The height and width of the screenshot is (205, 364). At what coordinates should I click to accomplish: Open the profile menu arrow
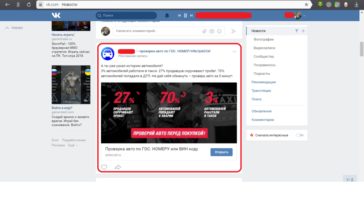coord(304,16)
